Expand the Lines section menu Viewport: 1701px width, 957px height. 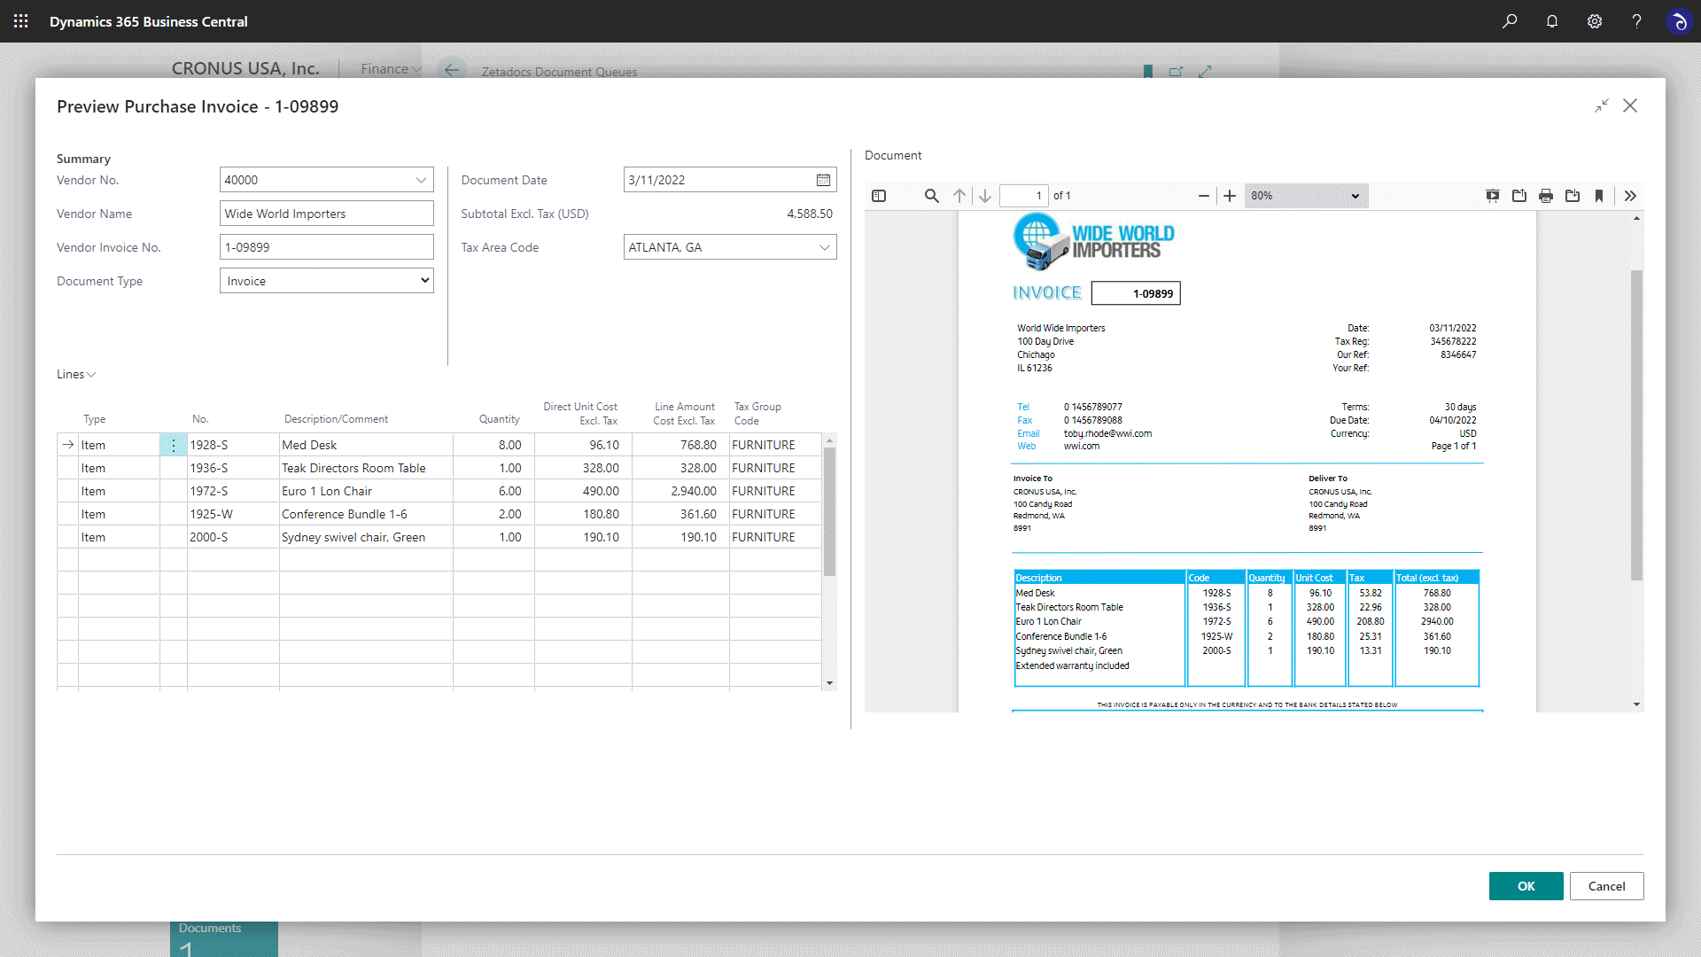tap(76, 374)
